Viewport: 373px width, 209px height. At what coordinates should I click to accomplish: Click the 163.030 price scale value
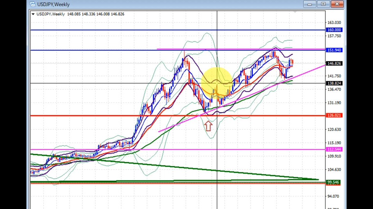(334, 22)
